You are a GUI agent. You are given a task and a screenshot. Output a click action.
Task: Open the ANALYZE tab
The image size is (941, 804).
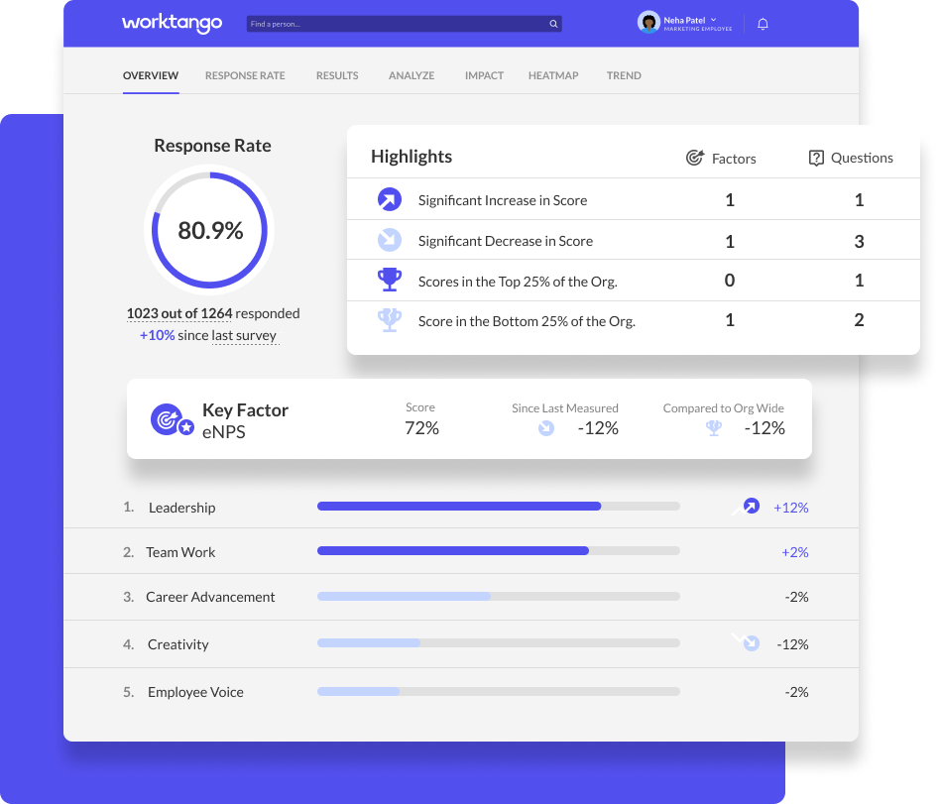point(411,75)
